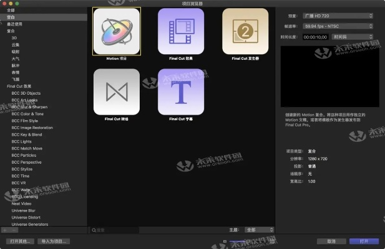Image resolution: width=385 pixels, height=249 pixels.
Task: Open the 帧速率 frame rate dropdown
Action: (x=338, y=26)
